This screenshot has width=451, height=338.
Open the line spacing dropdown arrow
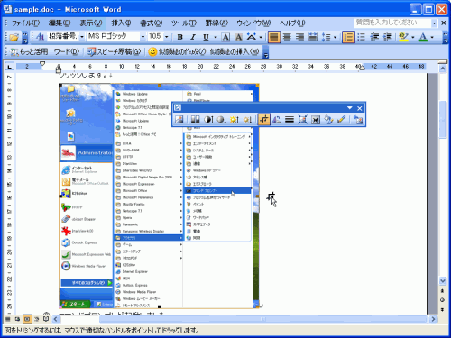coord(335,37)
